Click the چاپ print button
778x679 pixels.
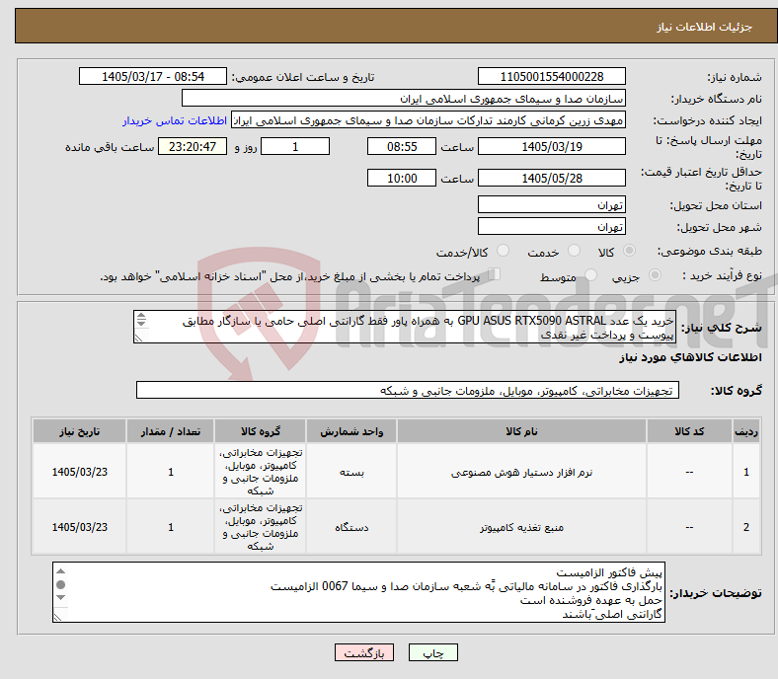click(x=432, y=652)
